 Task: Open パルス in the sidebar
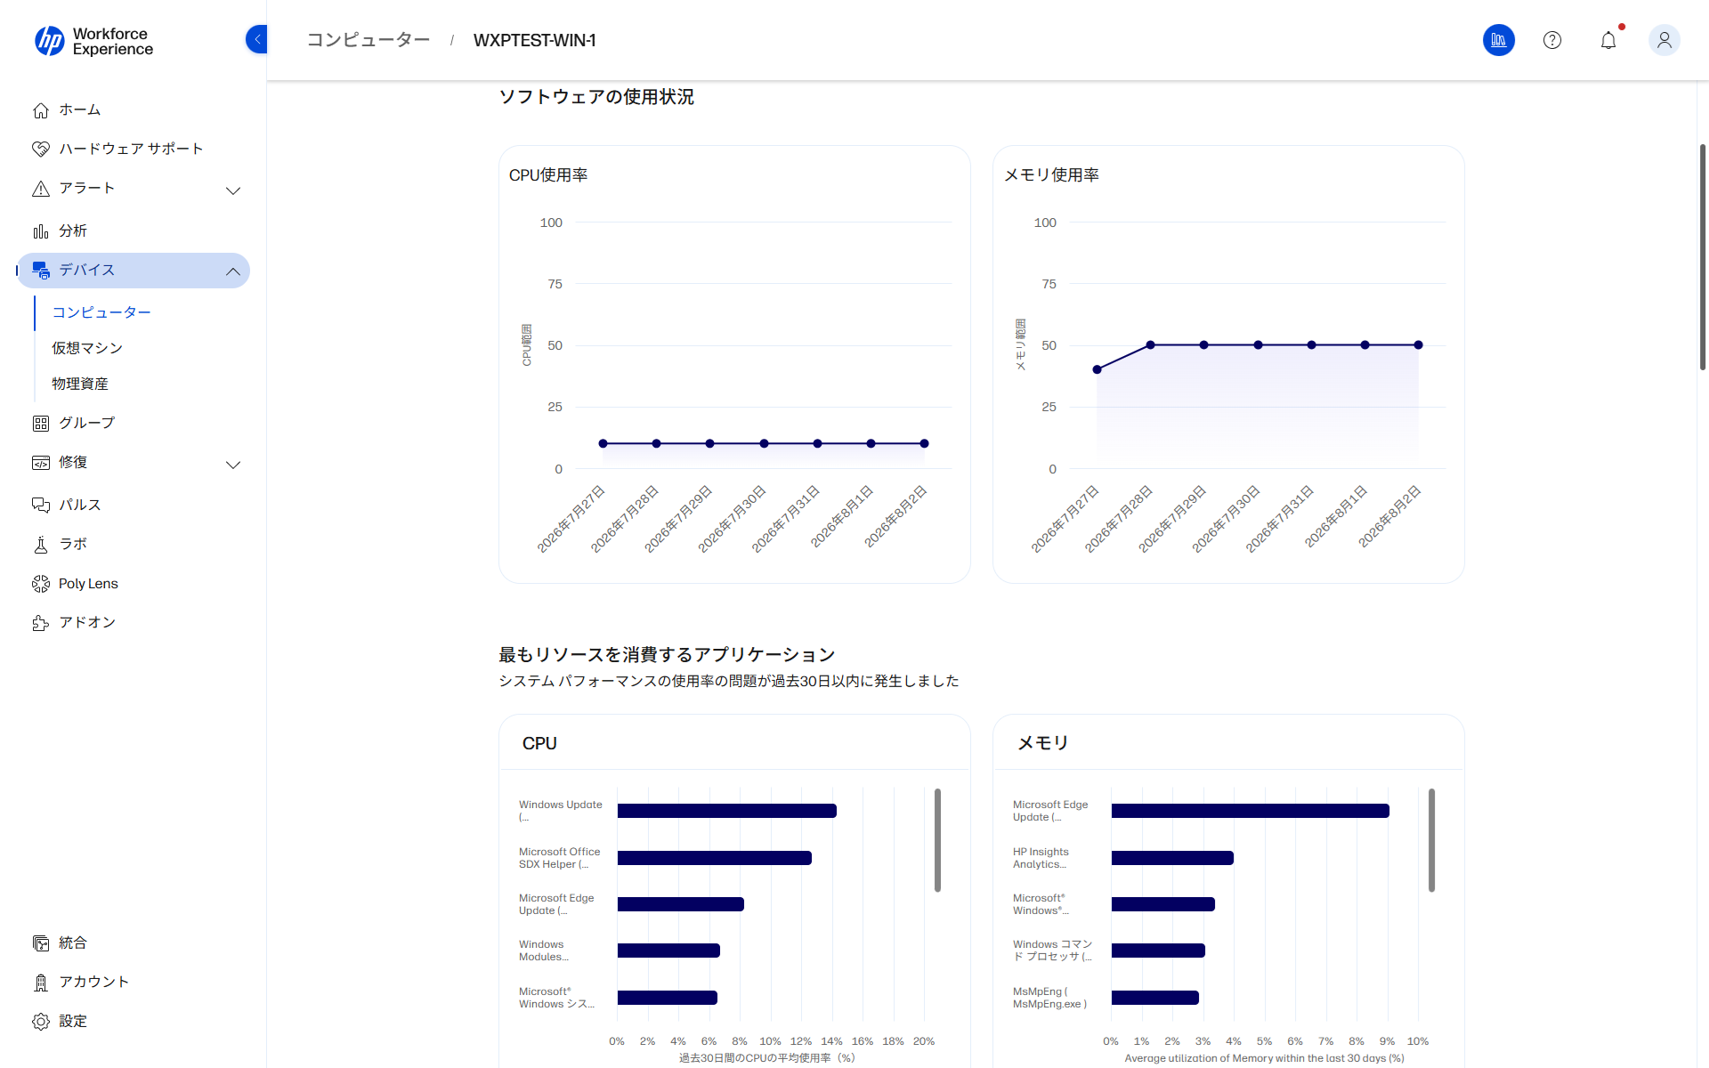(x=80, y=505)
